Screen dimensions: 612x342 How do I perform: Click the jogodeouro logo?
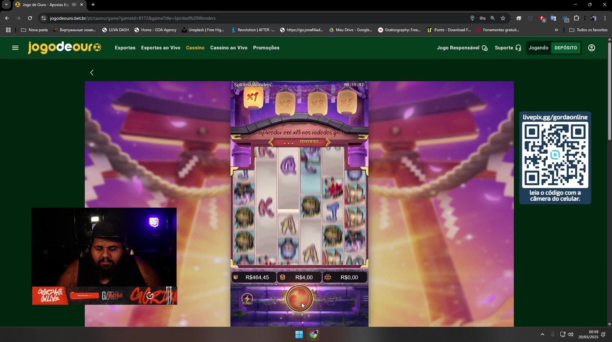[x=64, y=47]
